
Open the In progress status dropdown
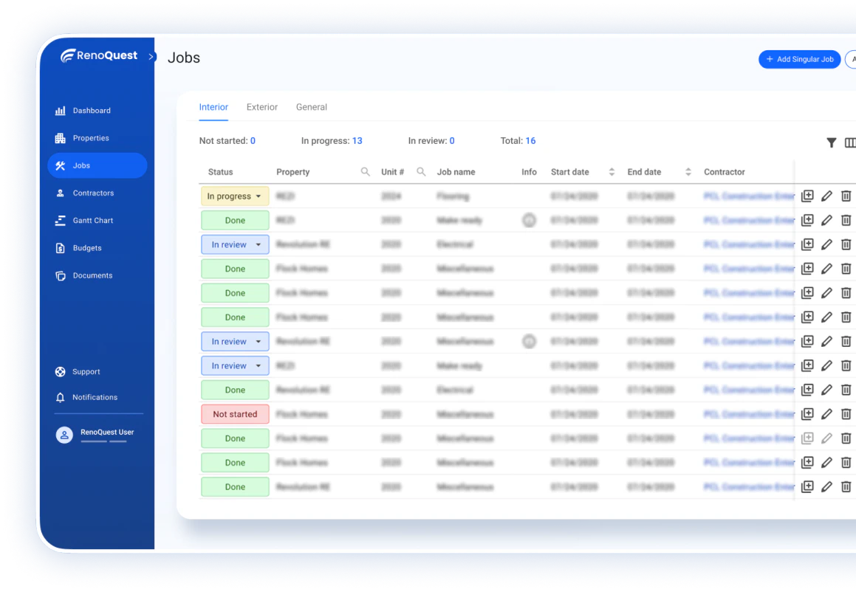(x=235, y=196)
